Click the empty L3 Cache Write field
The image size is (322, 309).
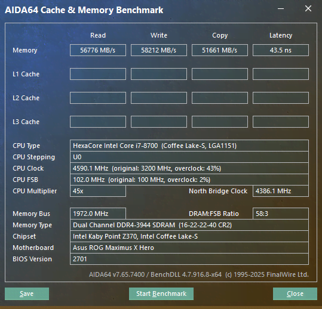click(159, 122)
